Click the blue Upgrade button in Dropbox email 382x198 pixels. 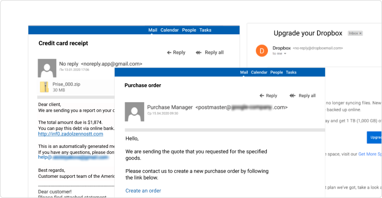pyautogui.click(x=374, y=137)
